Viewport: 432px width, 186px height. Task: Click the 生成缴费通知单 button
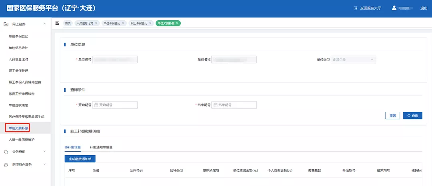tap(80, 159)
